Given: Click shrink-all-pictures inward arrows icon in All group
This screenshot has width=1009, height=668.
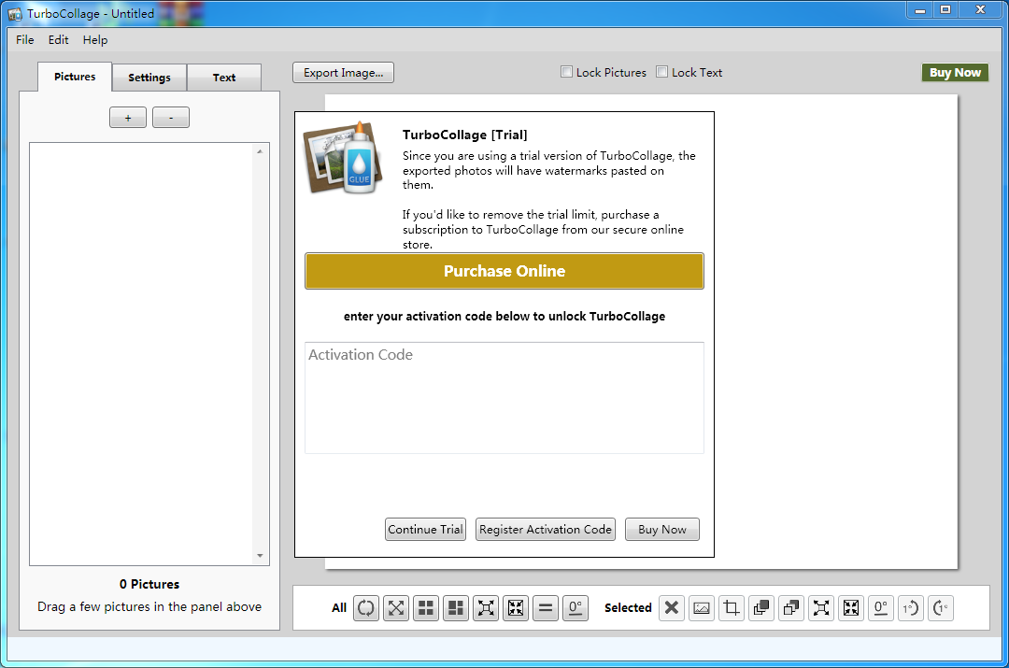Looking at the screenshot, I should point(516,607).
